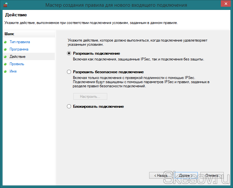Continue with the Далее > button

[186, 176]
